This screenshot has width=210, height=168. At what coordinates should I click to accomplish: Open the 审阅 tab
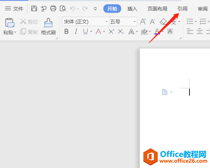203,9
